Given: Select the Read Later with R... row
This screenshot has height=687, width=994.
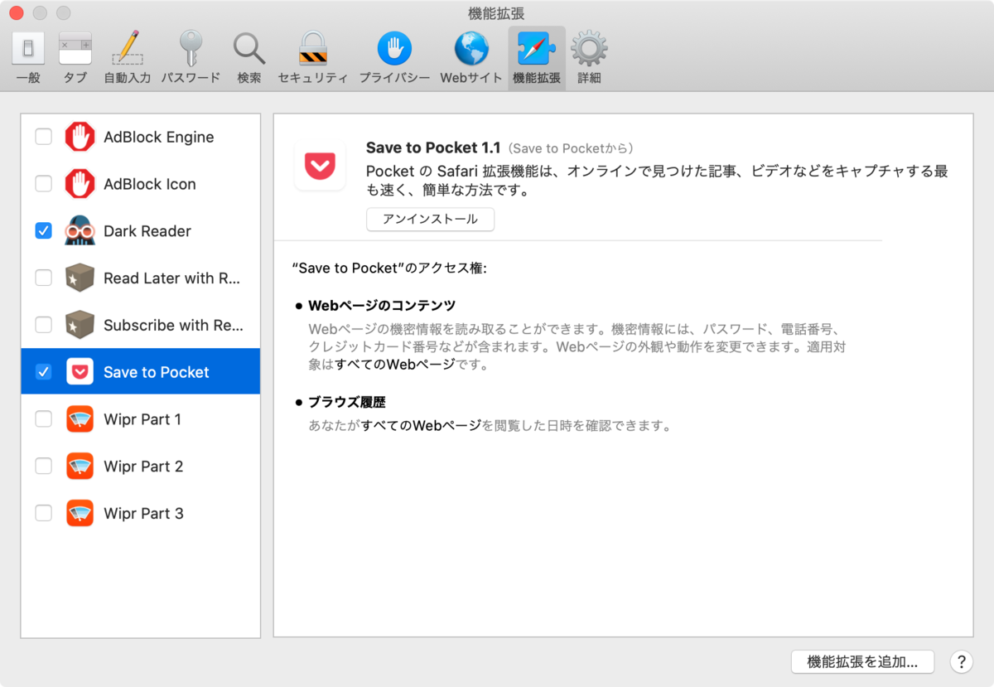Looking at the screenshot, I should [141, 278].
